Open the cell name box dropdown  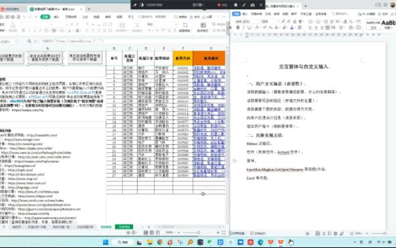pos(16,41)
